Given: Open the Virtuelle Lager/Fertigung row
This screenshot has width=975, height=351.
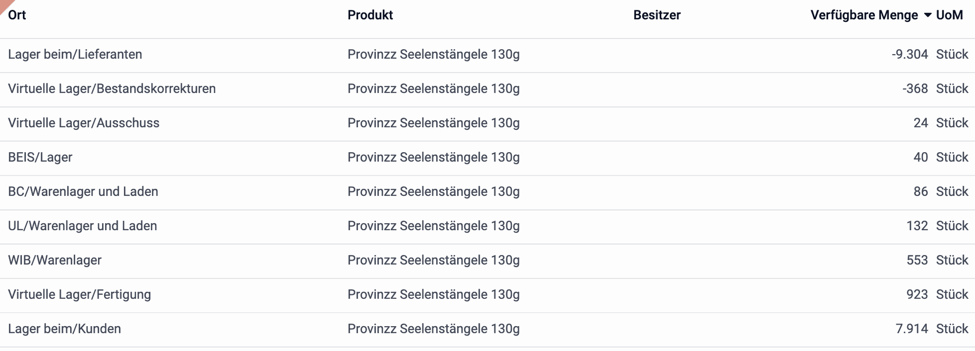Looking at the screenshot, I should (487, 295).
